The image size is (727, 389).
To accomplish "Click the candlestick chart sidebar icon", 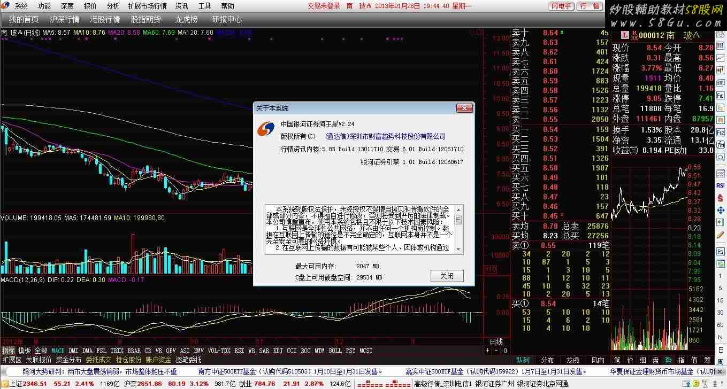I will tap(721, 70).
